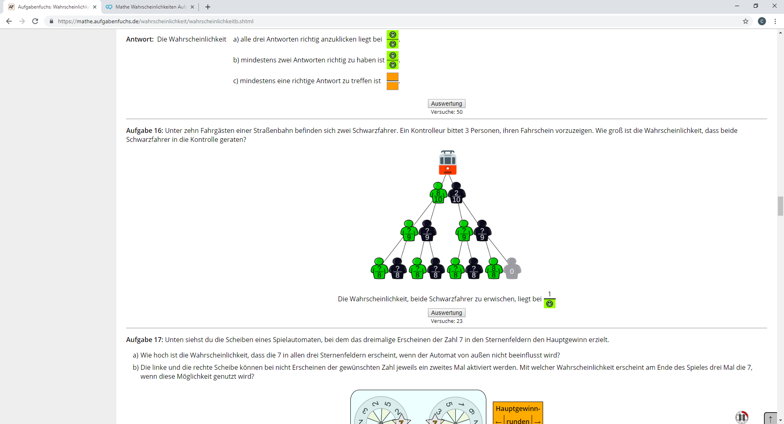The width and height of the screenshot is (784, 424).
Task: Reload the page
Action: click(35, 21)
